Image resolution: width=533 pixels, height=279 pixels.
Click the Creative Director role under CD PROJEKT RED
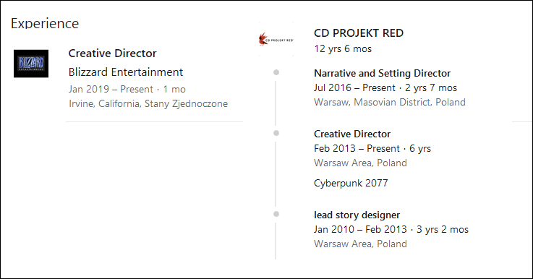352,134
